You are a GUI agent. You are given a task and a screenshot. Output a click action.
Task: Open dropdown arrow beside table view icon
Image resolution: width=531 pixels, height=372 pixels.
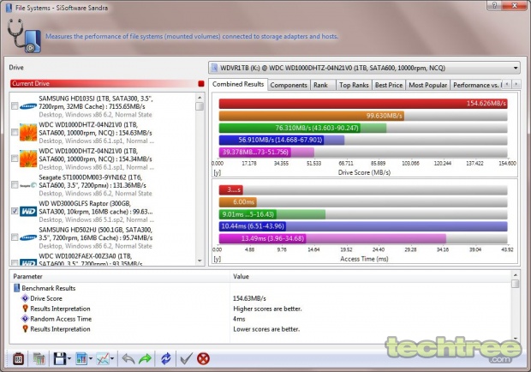click(x=91, y=359)
